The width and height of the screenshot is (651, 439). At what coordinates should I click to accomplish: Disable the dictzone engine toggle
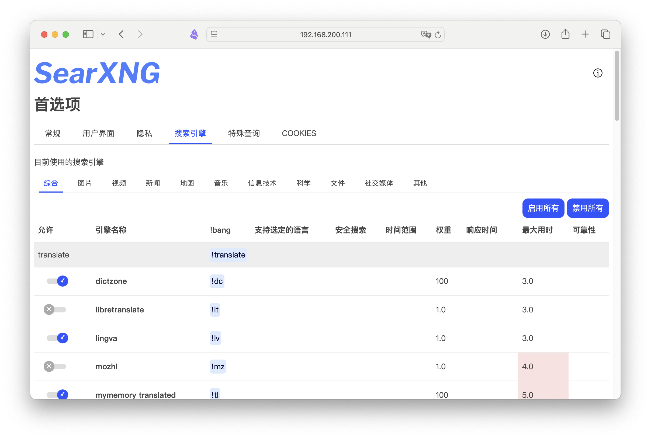[x=57, y=281]
